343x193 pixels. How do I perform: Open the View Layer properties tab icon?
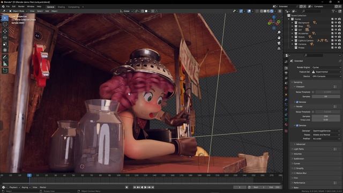tap(286, 78)
